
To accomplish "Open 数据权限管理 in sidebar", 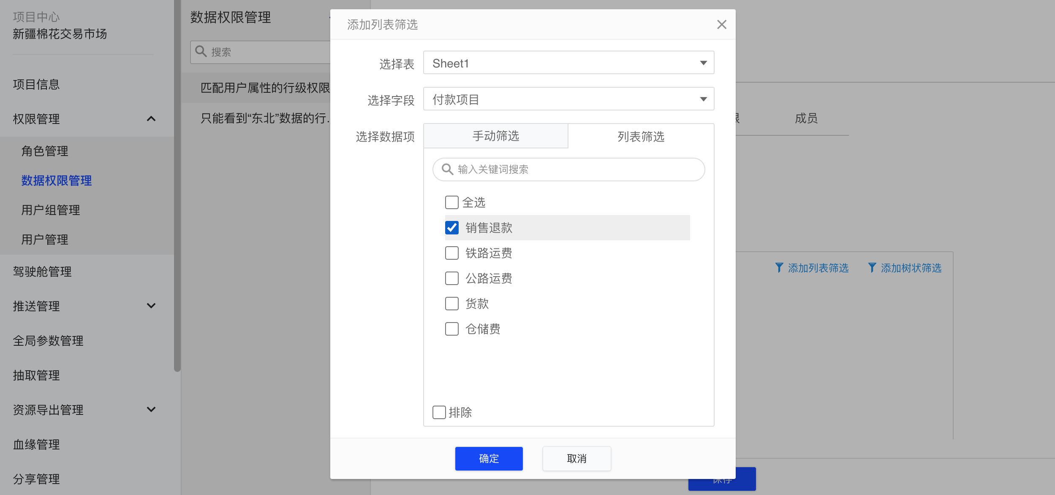I will (x=57, y=180).
